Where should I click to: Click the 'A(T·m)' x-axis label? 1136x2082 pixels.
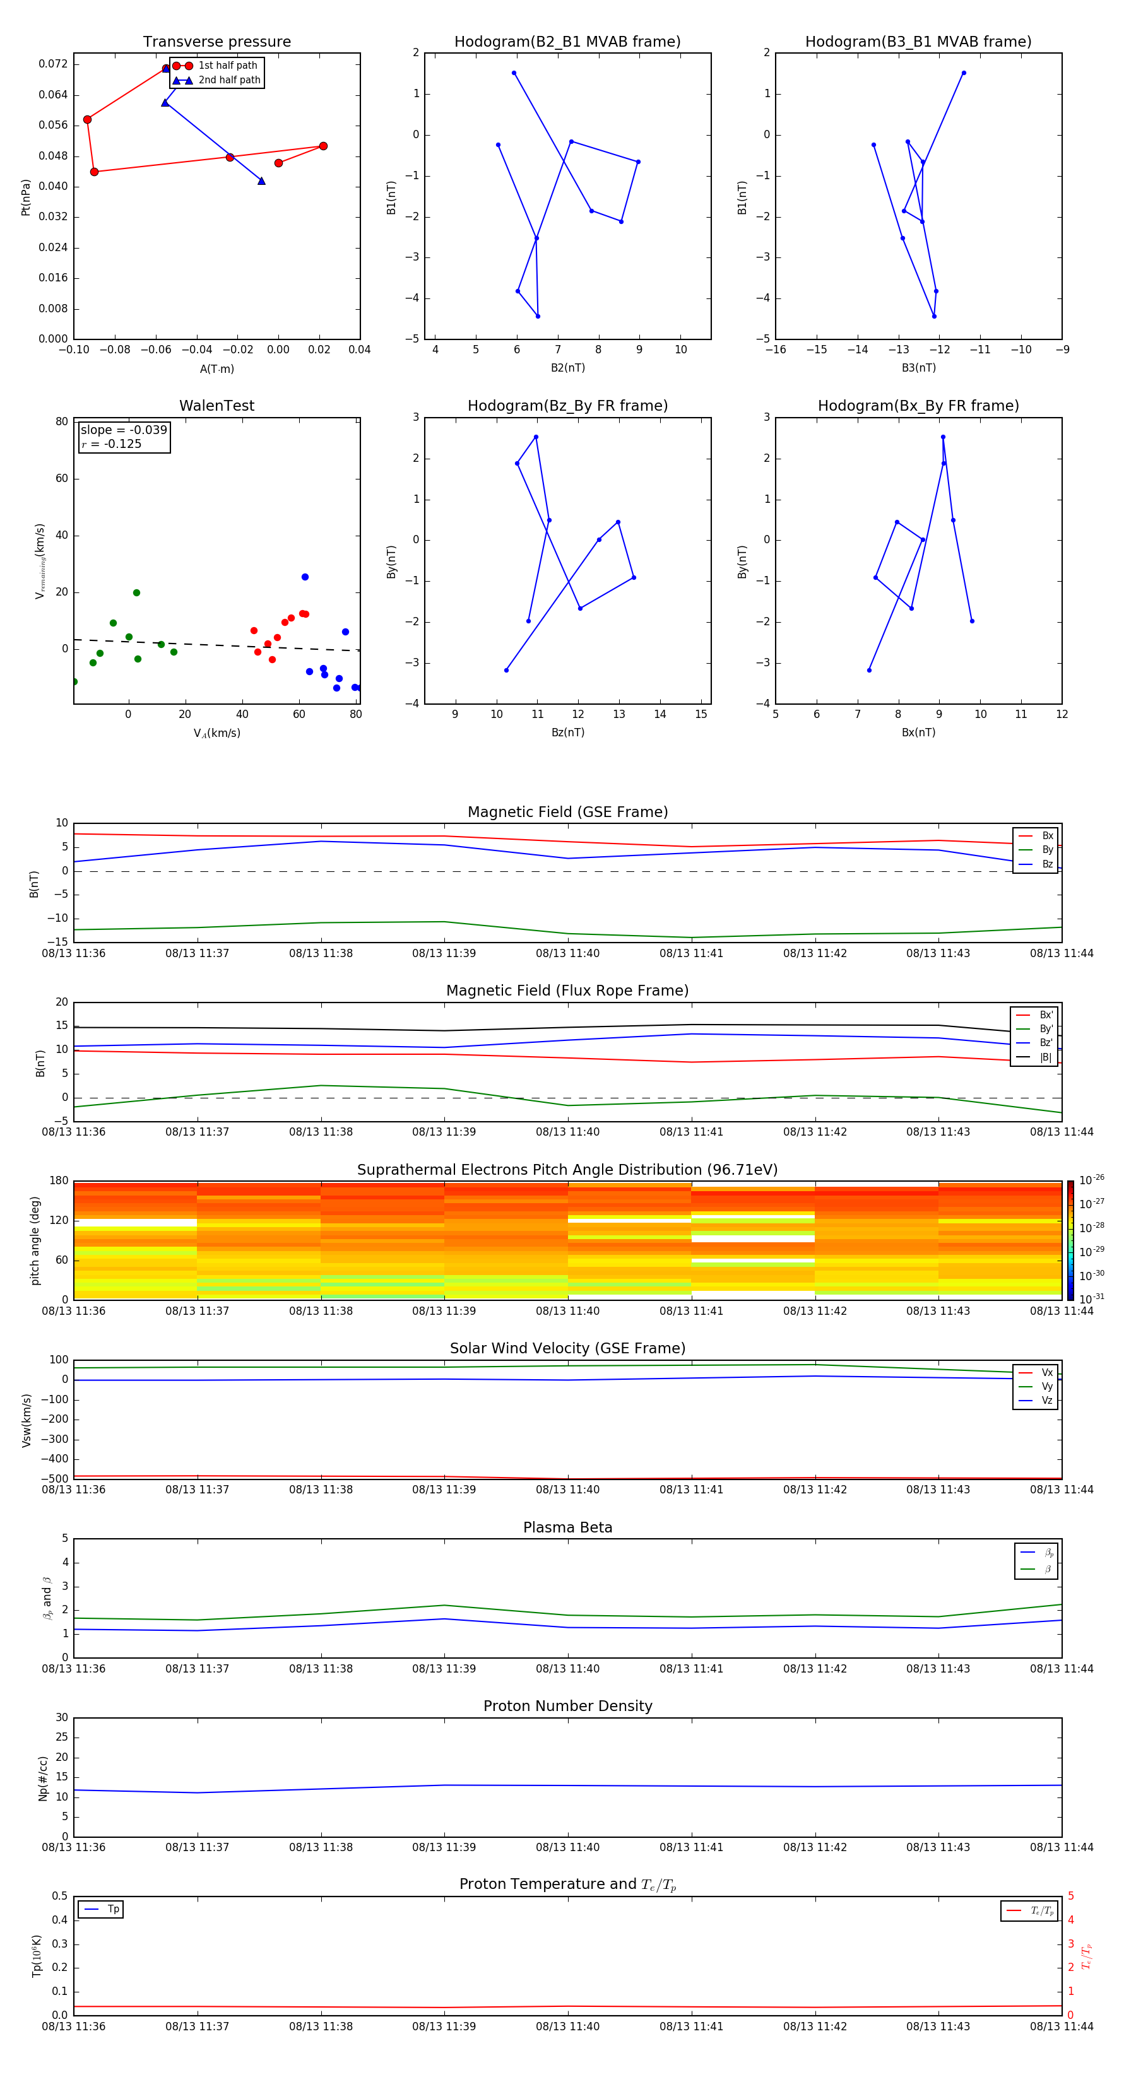[216, 368]
